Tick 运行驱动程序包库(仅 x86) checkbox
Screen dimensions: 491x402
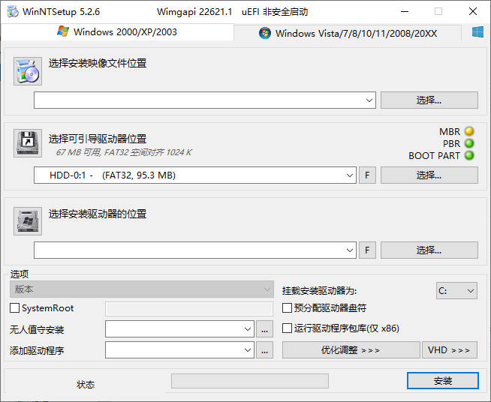(x=287, y=328)
